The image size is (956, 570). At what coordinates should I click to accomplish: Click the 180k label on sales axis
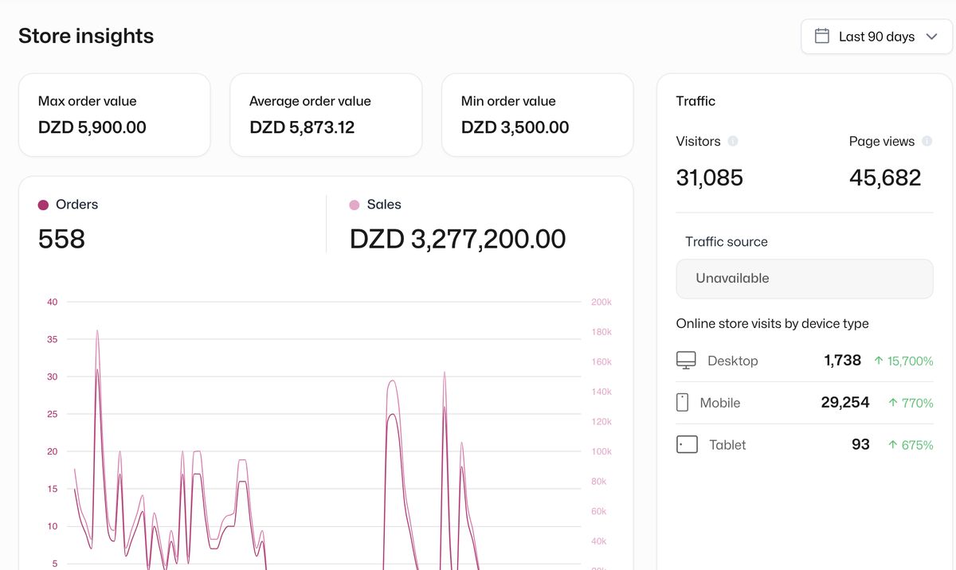[x=601, y=332]
